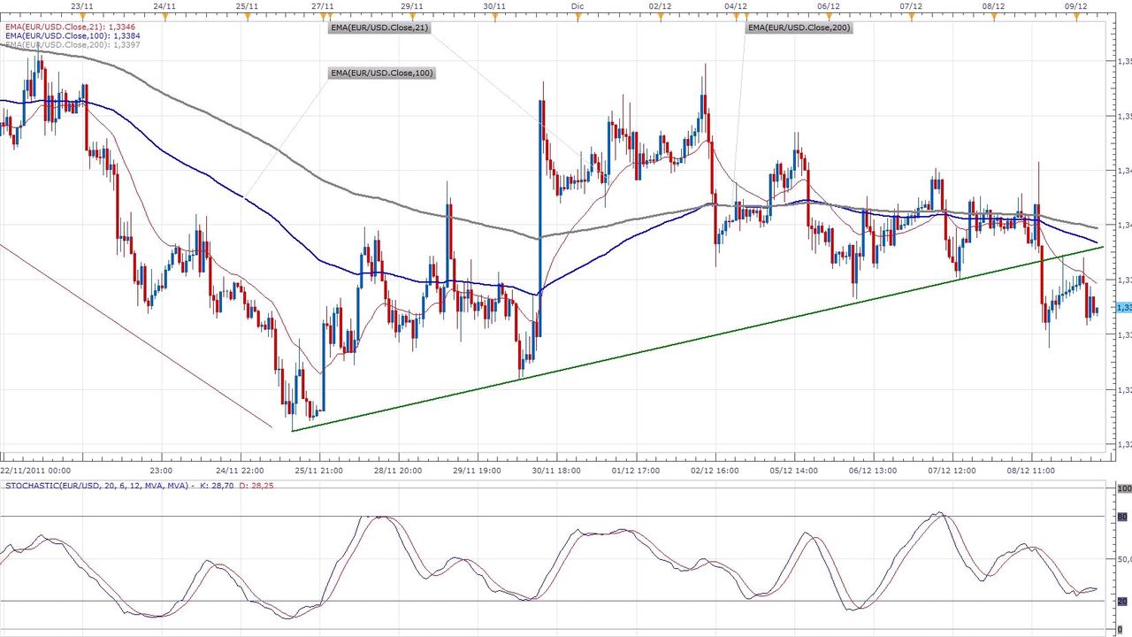1132x637 pixels.
Task: Click the stochastic 80 level label
Action: [1123, 517]
